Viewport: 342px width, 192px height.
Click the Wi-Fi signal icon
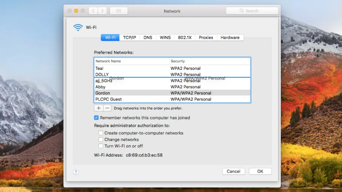click(x=78, y=28)
